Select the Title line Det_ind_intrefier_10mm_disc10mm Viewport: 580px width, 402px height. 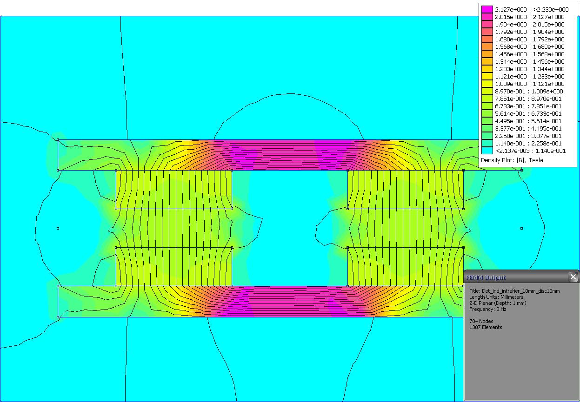coord(514,291)
